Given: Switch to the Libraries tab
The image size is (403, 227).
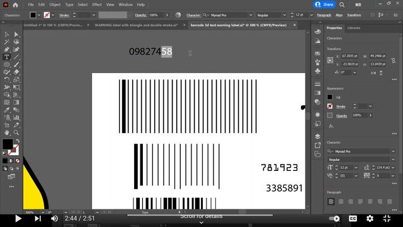Looking at the screenshot, I should (354, 28).
